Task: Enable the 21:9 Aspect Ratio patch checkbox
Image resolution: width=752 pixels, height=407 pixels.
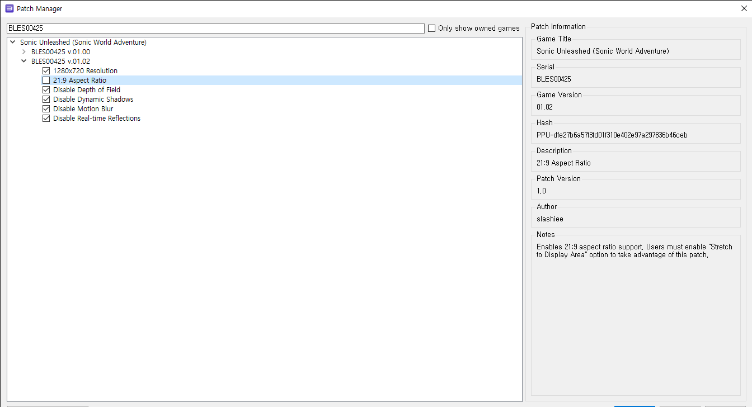Action: coord(46,81)
